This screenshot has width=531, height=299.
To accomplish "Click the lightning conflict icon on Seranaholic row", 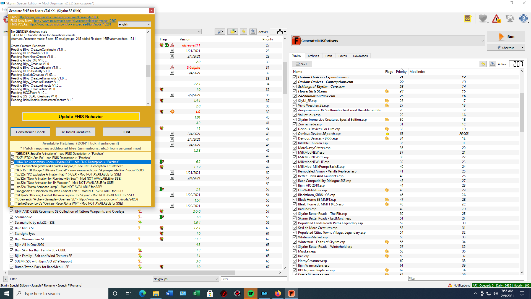I will click(x=140, y=217).
